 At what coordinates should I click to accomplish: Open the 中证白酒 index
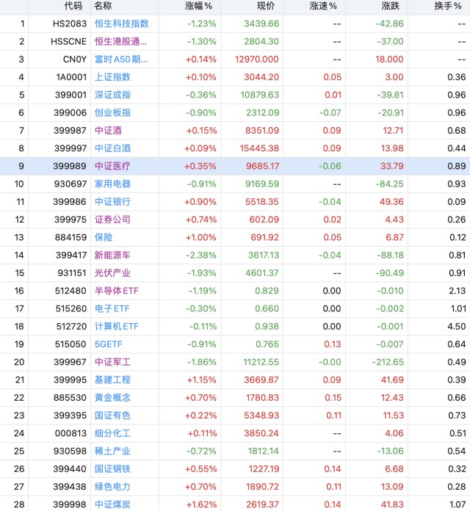[x=112, y=148]
